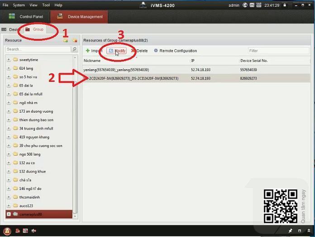The width and height of the screenshot is (315, 237).
Task: Expand the sweetytime group
Action: (x=9, y=60)
